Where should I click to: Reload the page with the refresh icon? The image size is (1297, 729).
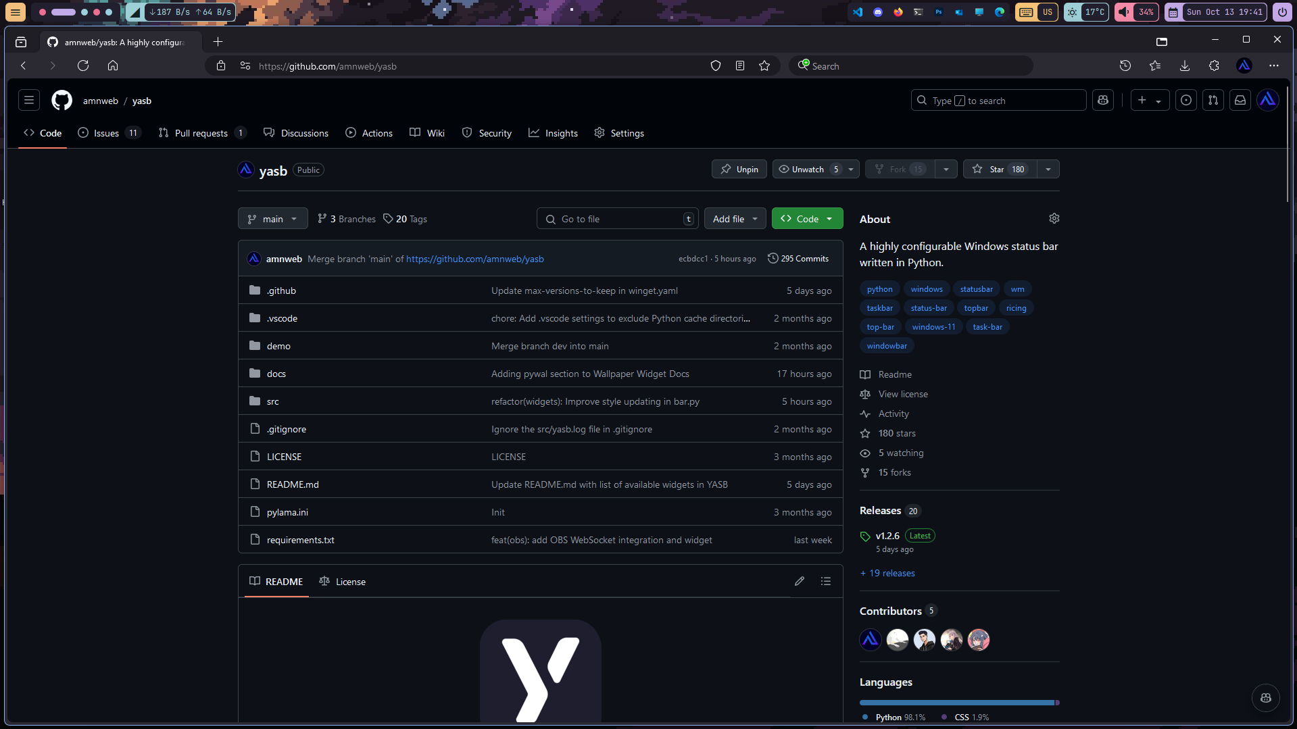point(83,66)
